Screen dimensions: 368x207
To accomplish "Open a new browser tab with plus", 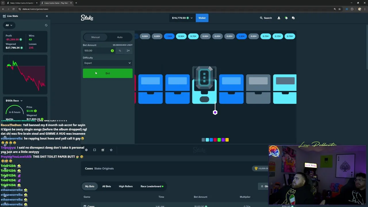I will (76, 3).
